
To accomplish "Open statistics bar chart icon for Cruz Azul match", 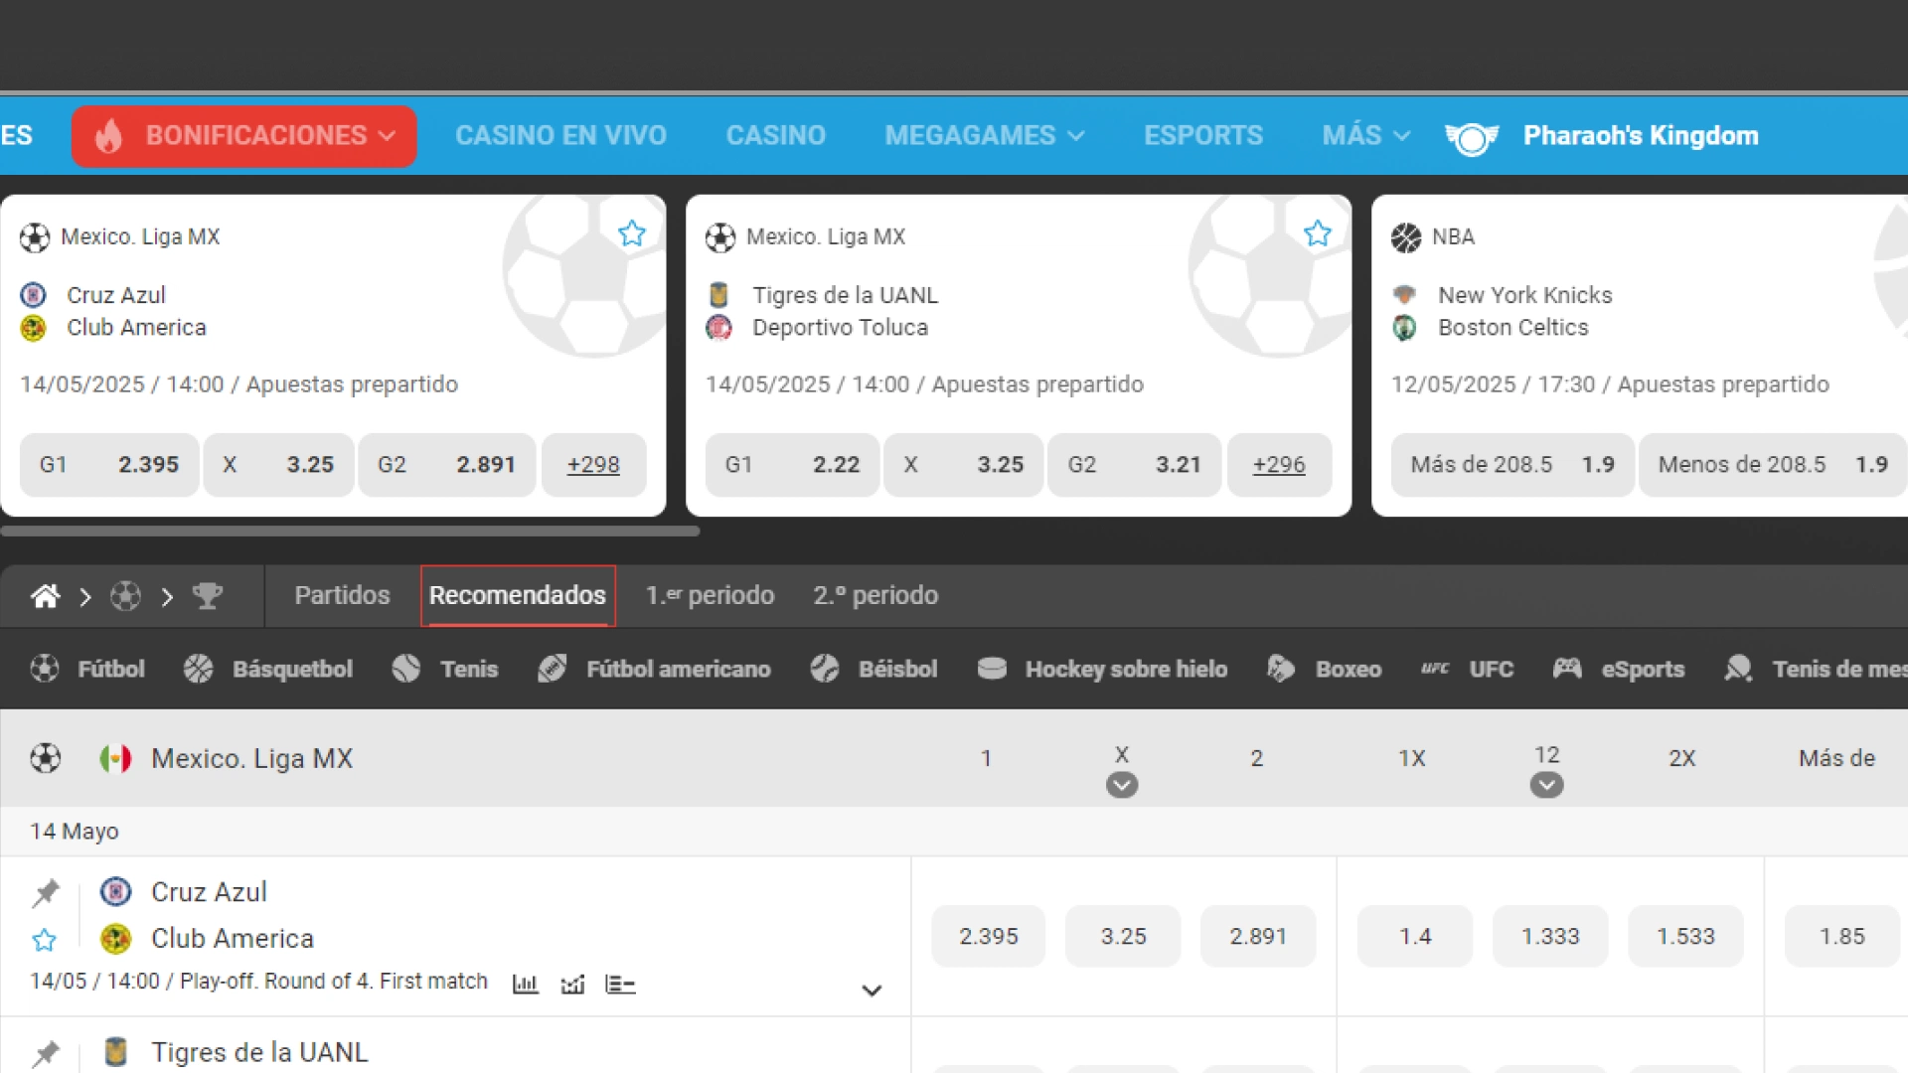I will pos(525,985).
